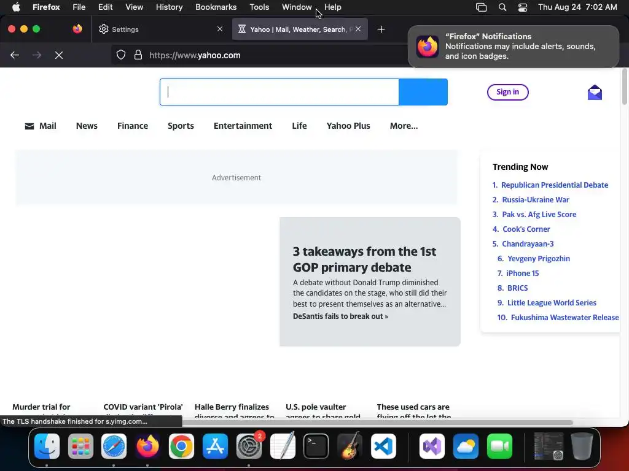Open trending topic Yevgeny Prigozhin
This screenshot has width=629, height=471.
[x=539, y=259]
